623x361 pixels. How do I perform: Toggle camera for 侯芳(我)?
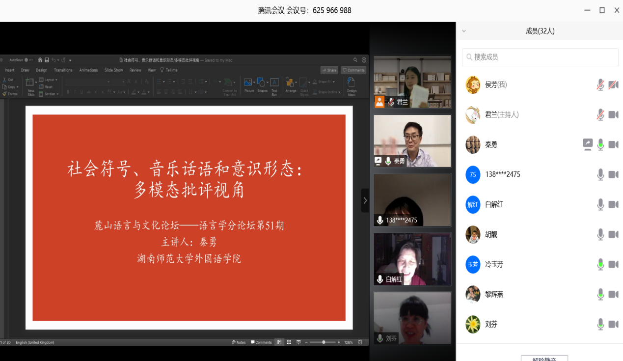tap(613, 85)
